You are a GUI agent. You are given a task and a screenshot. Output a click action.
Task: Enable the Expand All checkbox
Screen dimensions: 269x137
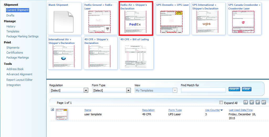tap(221, 103)
